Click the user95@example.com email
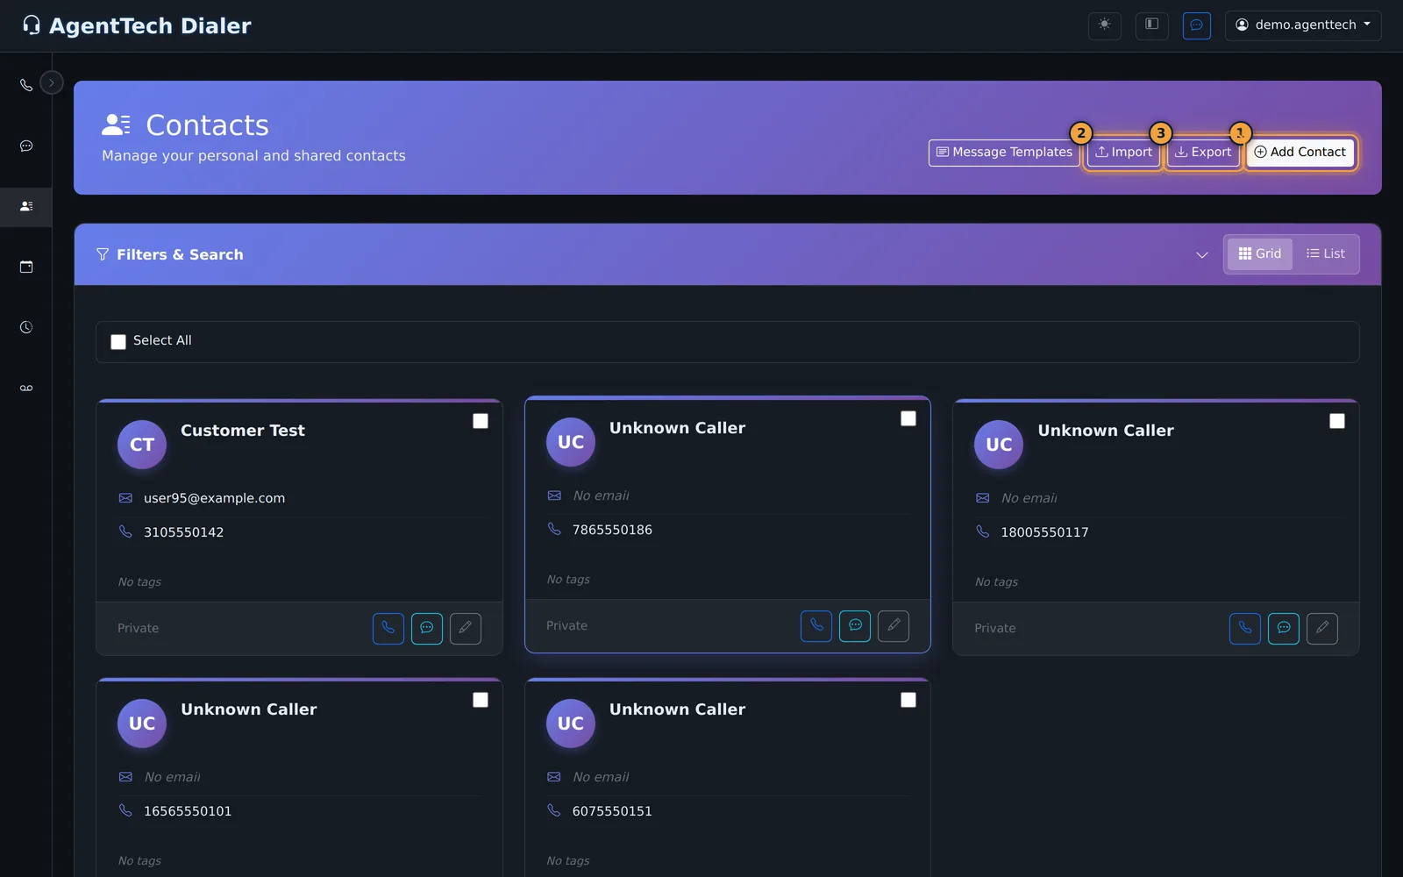 click(214, 498)
